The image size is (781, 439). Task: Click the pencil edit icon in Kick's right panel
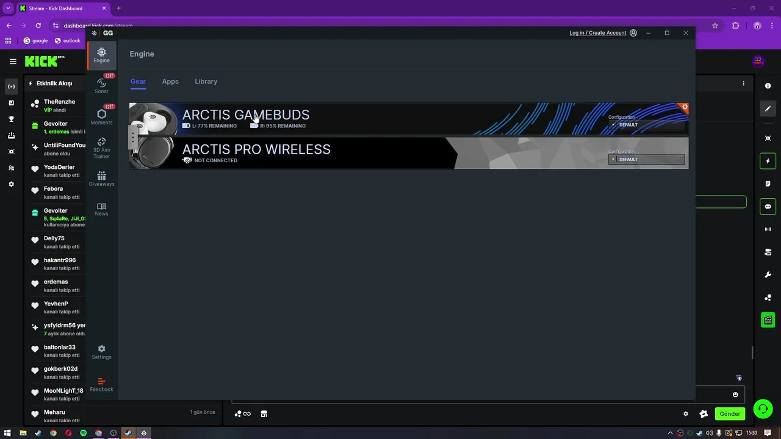click(x=768, y=109)
